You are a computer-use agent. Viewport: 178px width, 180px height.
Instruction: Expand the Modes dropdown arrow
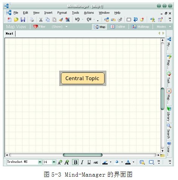170,26
